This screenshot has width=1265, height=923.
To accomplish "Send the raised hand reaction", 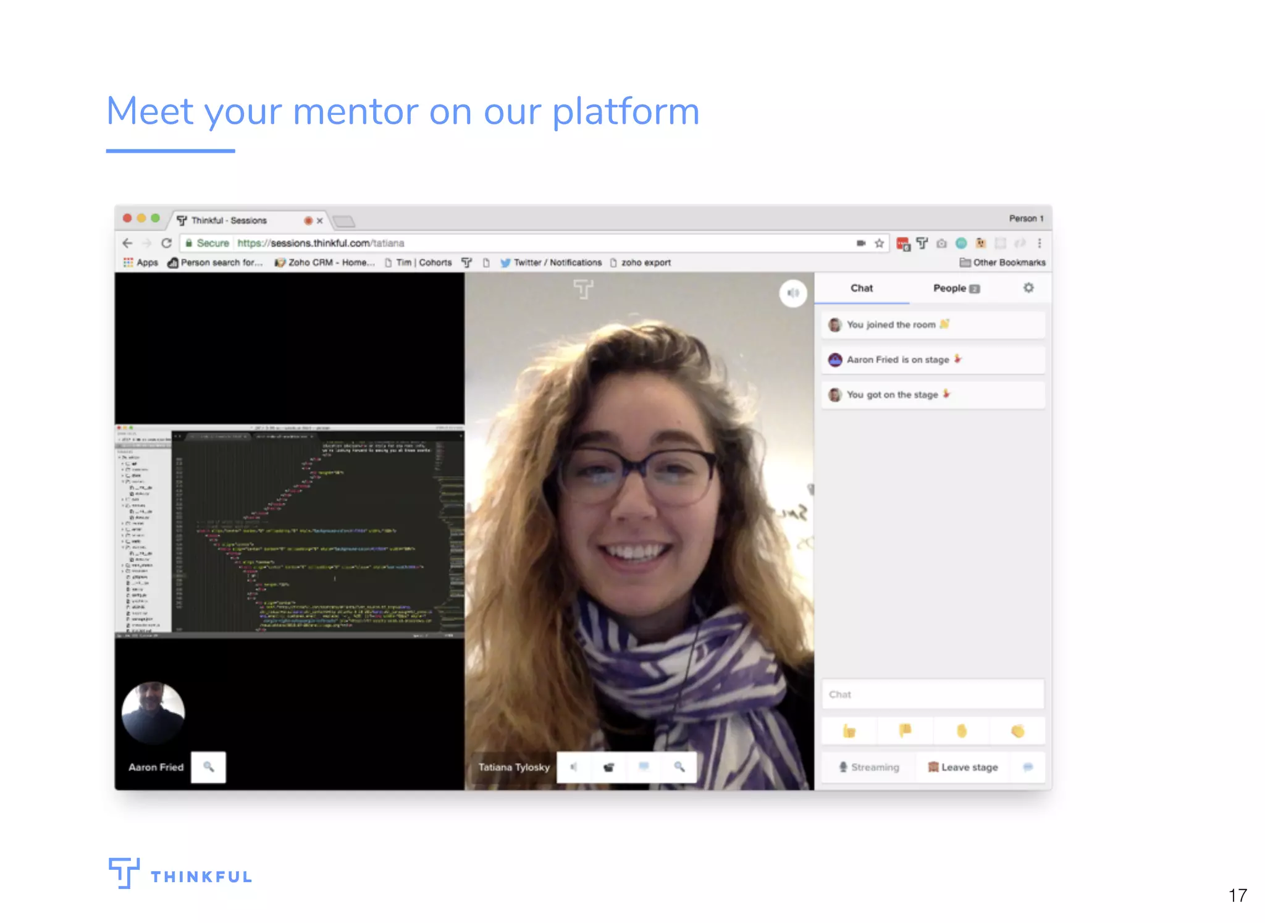I will coord(961,731).
